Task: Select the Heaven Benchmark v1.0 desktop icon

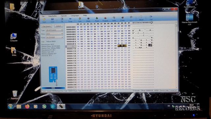Action: 189,20
